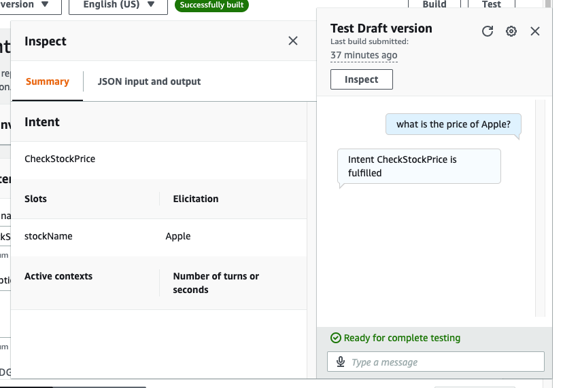Click the Intent section heading
The width and height of the screenshot is (563, 388).
pyautogui.click(x=42, y=122)
